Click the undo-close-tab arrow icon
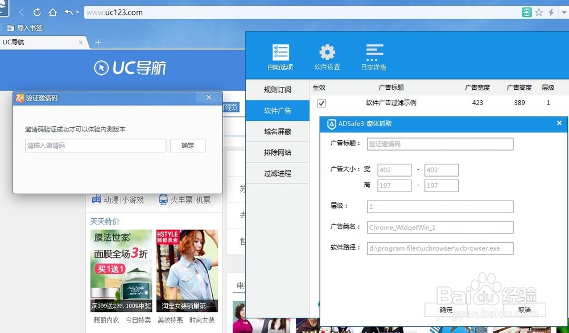Viewport: 569px width, 333px height. pyautogui.click(x=69, y=13)
